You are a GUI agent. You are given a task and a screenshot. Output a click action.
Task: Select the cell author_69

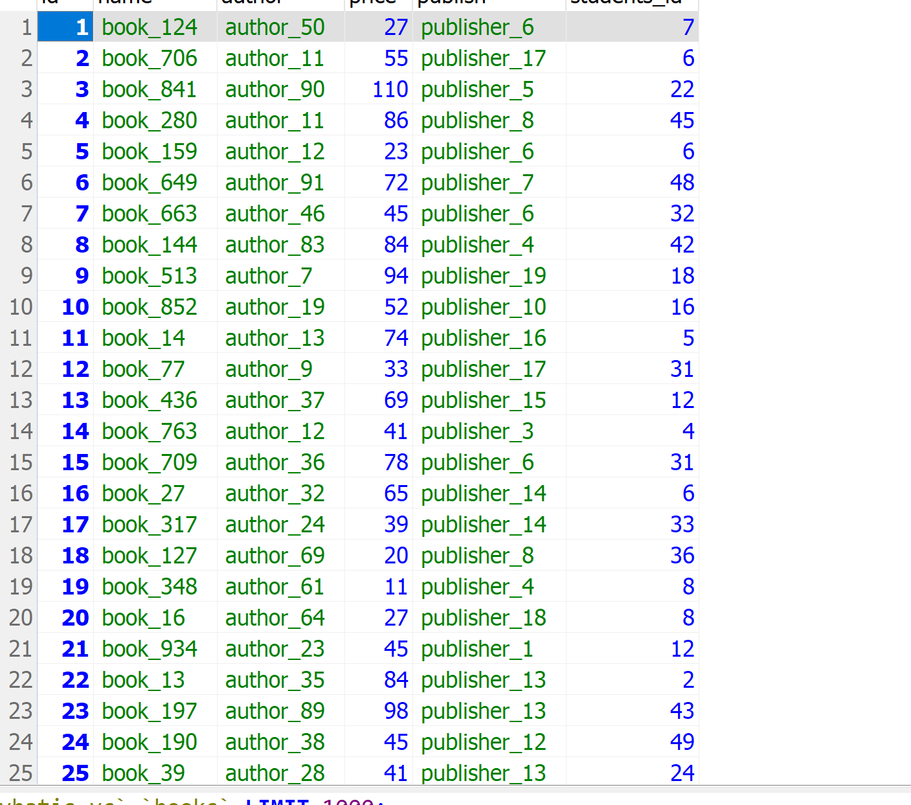point(280,555)
